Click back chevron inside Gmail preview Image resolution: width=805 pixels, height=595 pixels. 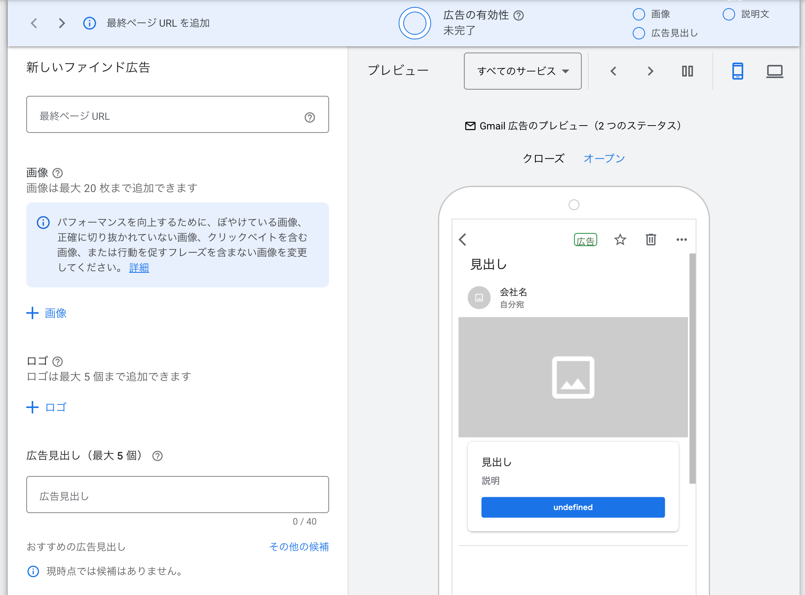pos(463,240)
